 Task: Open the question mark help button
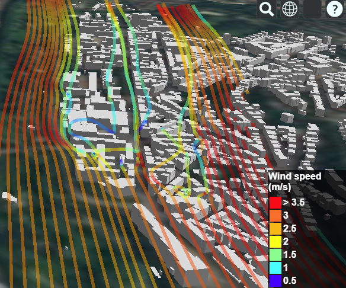tap(334, 9)
